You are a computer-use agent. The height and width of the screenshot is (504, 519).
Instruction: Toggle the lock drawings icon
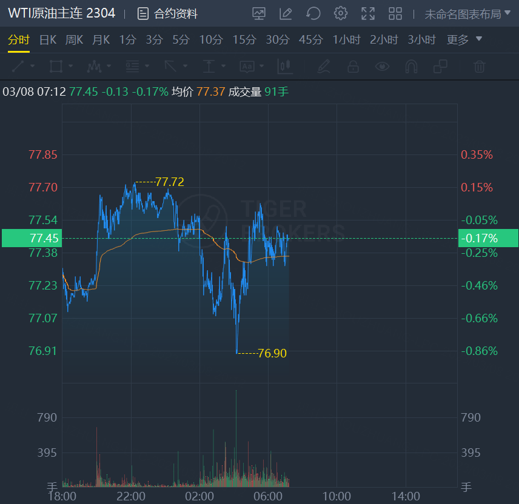click(353, 66)
